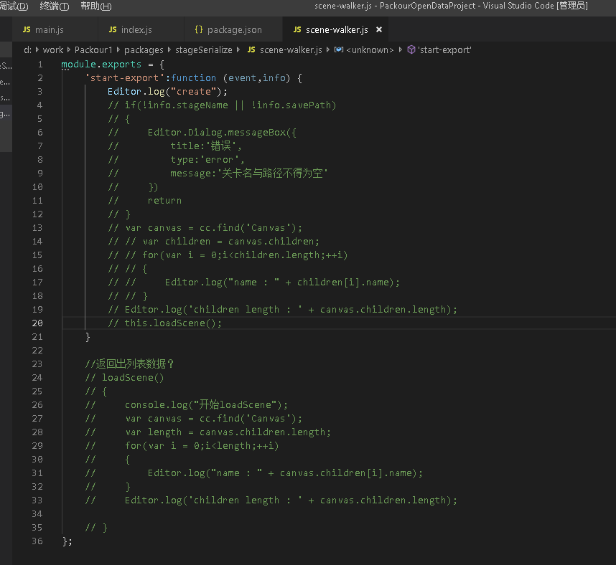Click the title:'错误' comment line
Screen dimensions: 616x565
pyautogui.click(x=206, y=146)
